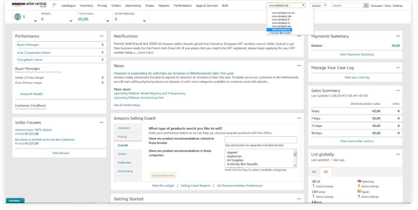Switch to the EU tab in List globally
The image size is (418, 210).
326,172
